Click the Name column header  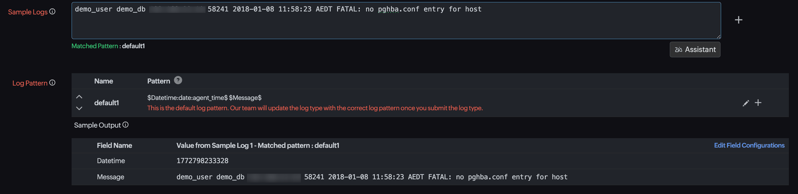click(x=103, y=81)
